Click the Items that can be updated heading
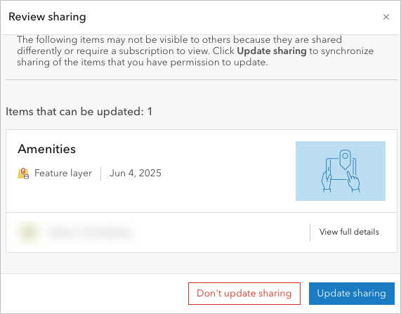Screen dimensions: 401x314 pyautogui.click(x=79, y=112)
